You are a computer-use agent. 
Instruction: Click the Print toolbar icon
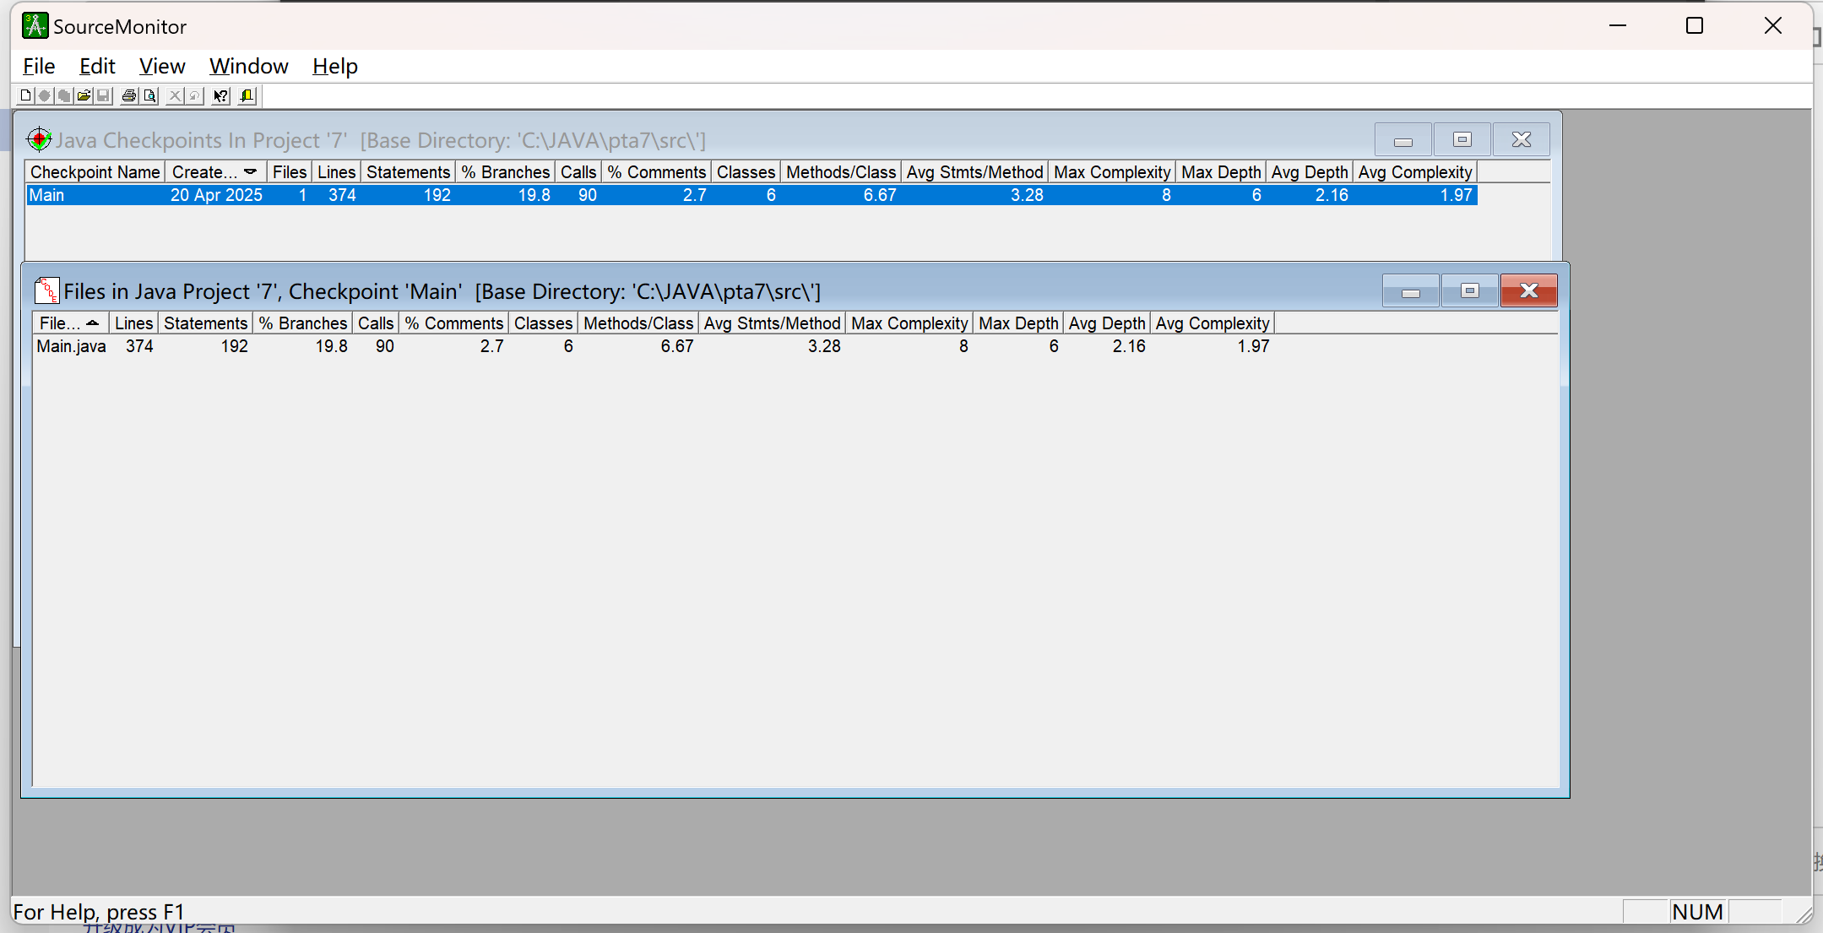pyautogui.click(x=129, y=96)
